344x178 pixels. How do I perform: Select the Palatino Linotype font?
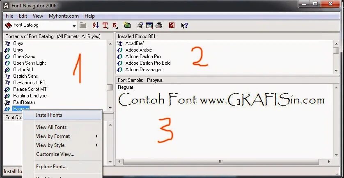click(30, 96)
